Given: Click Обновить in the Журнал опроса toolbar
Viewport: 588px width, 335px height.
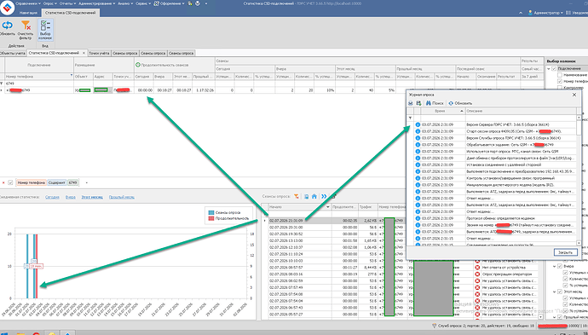Looking at the screenshot, I should [x=460, y=103].
